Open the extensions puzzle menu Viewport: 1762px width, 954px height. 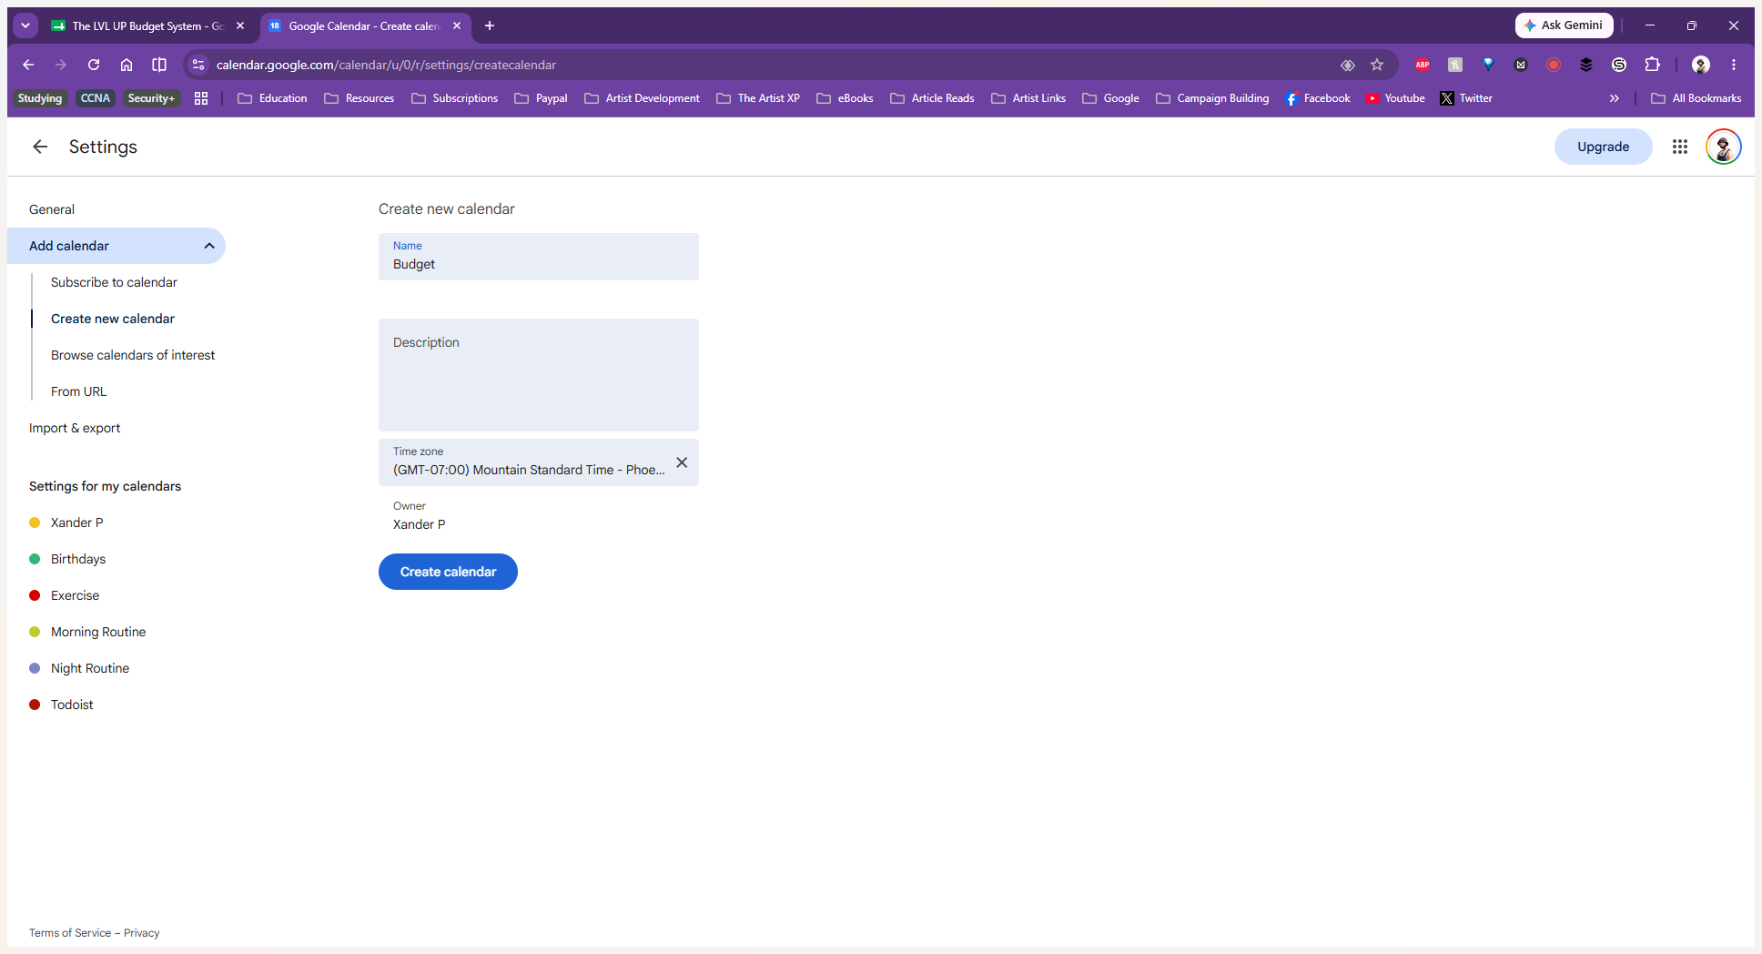(x=1652, y=65)
